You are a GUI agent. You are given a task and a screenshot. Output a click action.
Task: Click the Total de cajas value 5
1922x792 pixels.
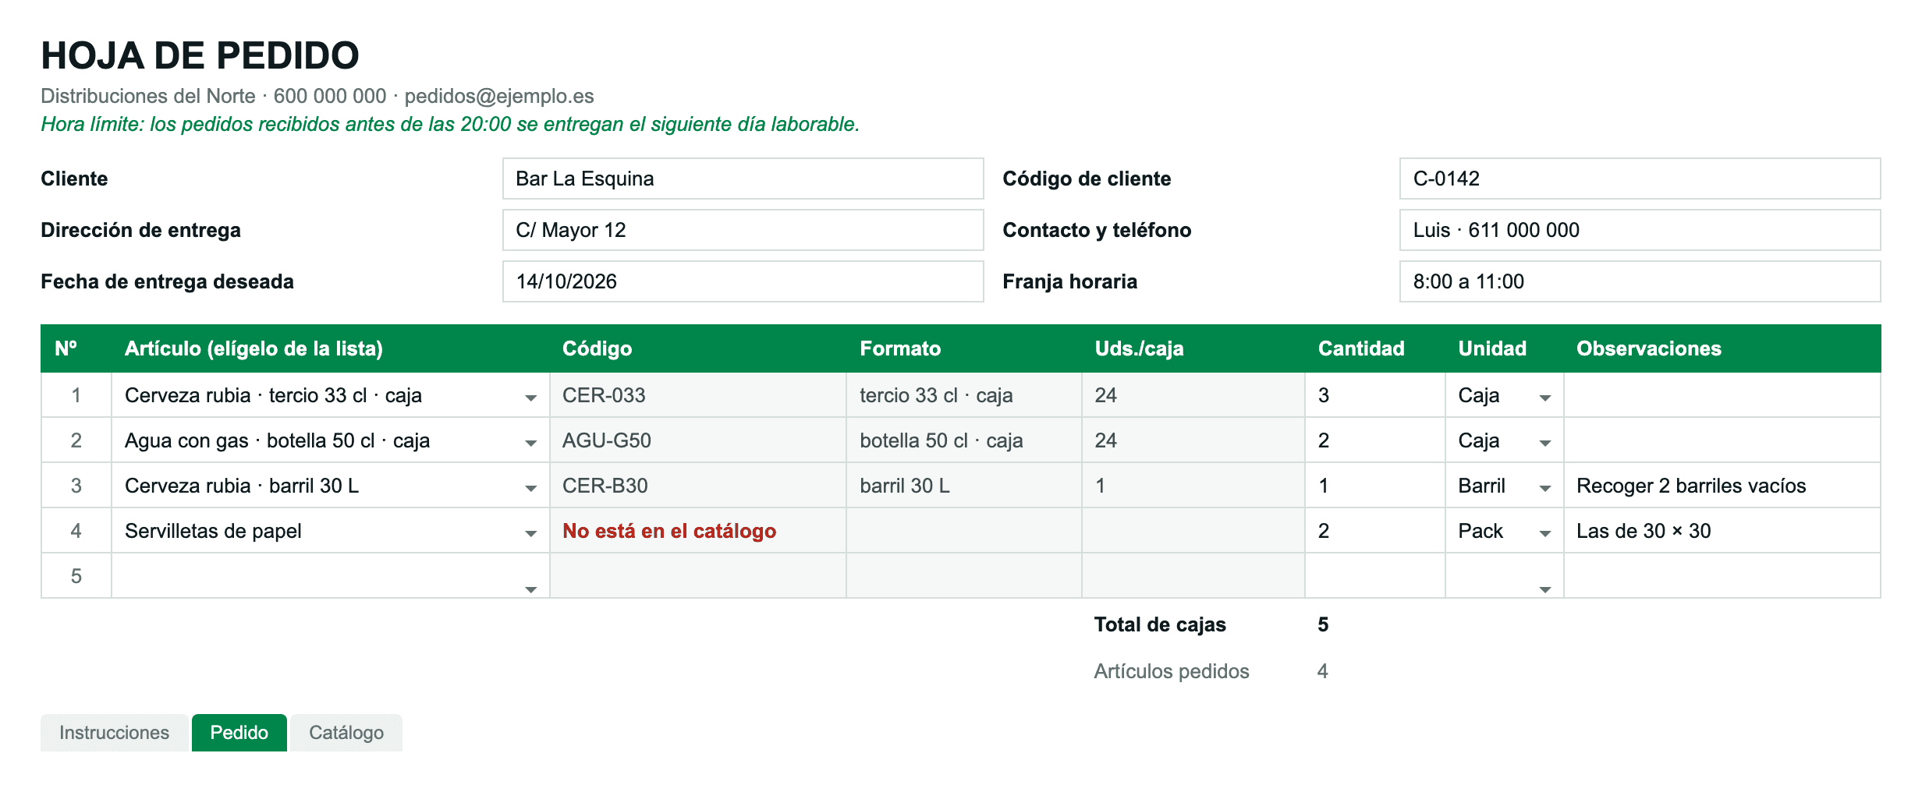pyautogui.click(x=1323, y=624)
